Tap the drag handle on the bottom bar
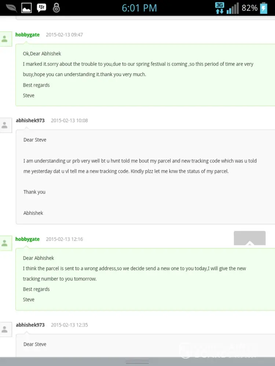The height and width of the screenshot is (366, 275). point(137,362)
